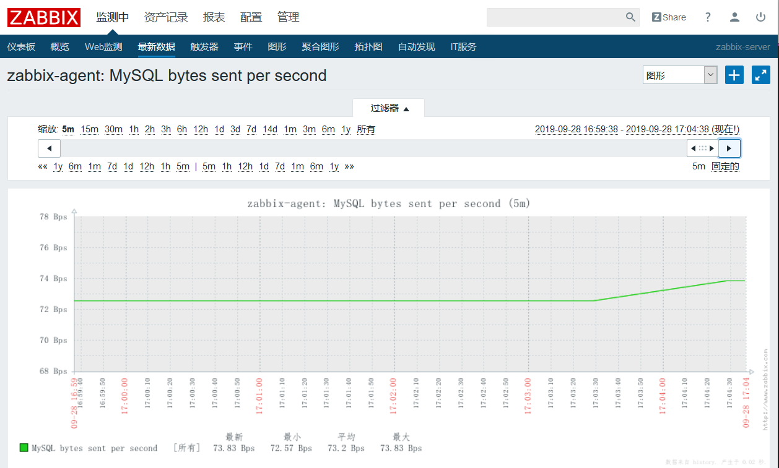This screenshot has height=468, width=779.
Task: Set zoom to 3d
Action: [235, 129]
